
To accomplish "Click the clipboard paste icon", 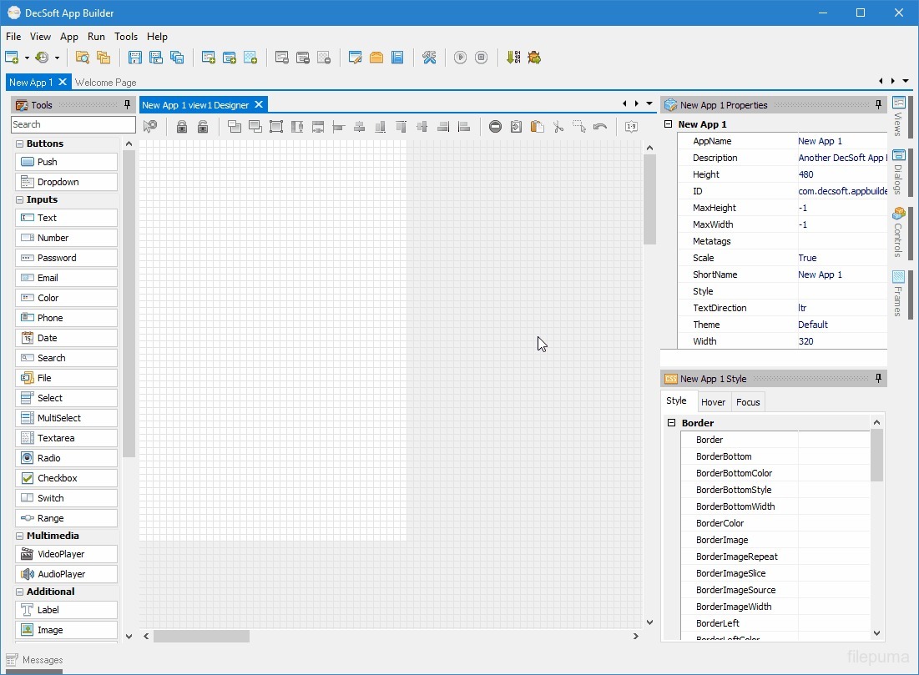I will [x=538, y=127].
